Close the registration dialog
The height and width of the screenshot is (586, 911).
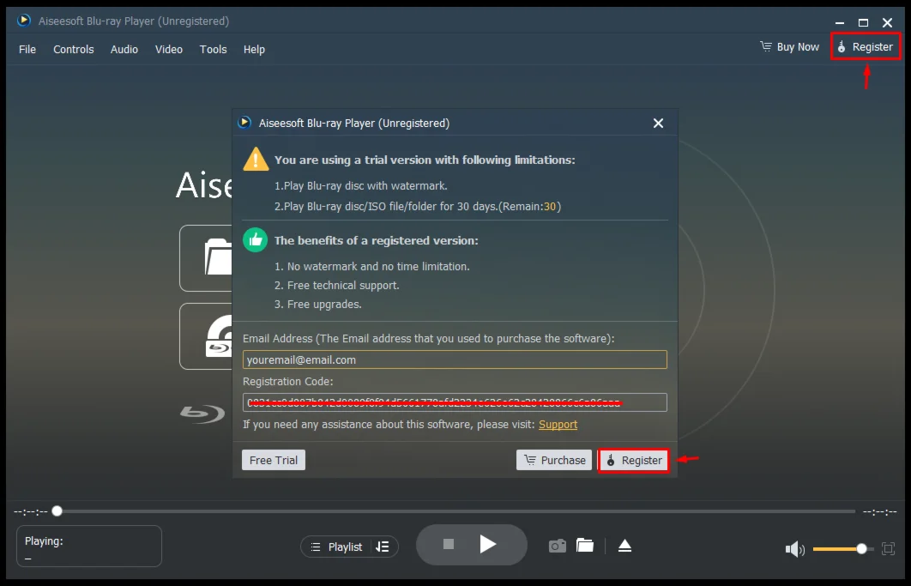[658, 124]
